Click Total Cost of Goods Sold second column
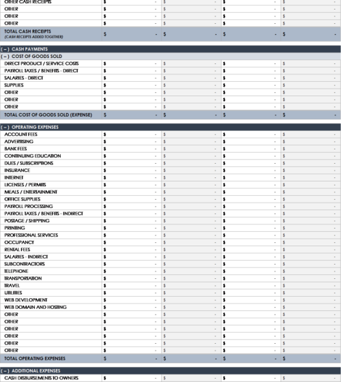Screen dimensions: 341x382 (x=191, y=115)
